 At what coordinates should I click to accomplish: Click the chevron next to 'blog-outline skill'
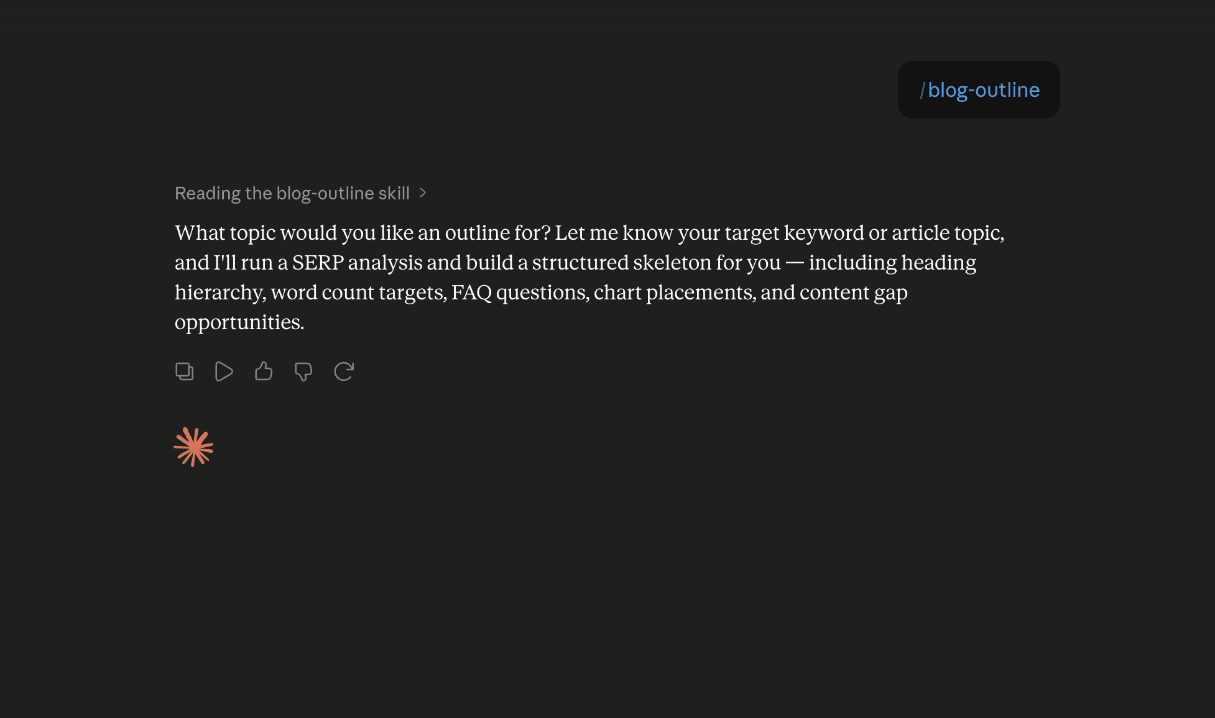(x=423, y=193)
